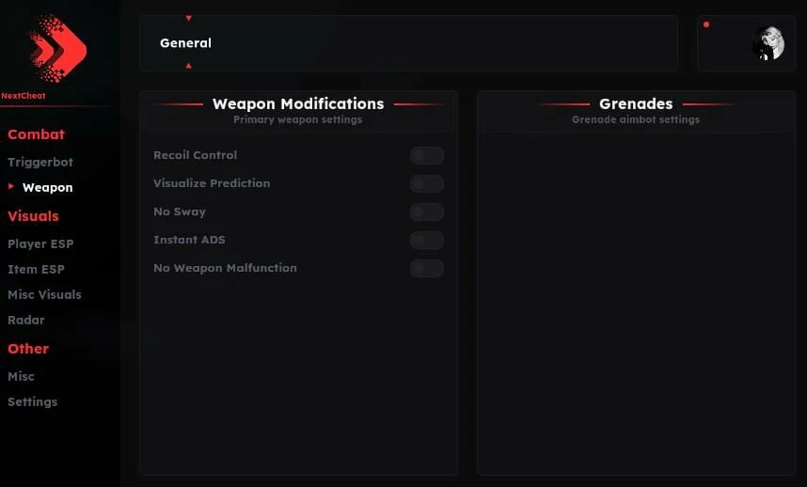The image size is (807, 487).
Task: Open Misc Visuals in sidebar
Action: [44, 294]
